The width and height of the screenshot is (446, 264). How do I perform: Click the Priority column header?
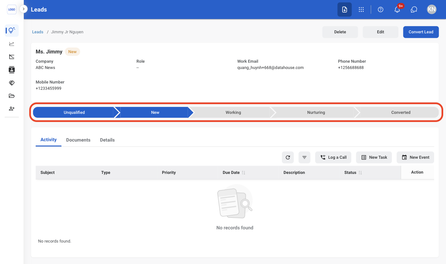click(169, 173)
